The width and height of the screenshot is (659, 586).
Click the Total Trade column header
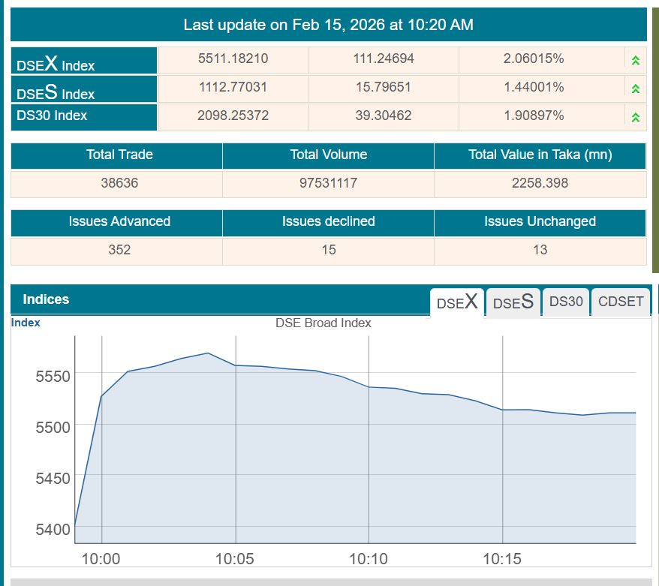(119, 155)
